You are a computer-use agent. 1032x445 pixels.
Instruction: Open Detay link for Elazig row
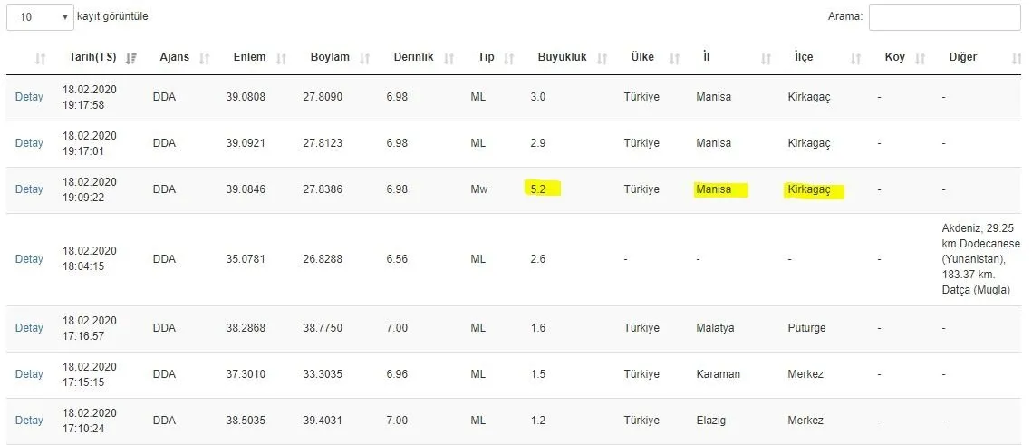[x=29, y=421]
